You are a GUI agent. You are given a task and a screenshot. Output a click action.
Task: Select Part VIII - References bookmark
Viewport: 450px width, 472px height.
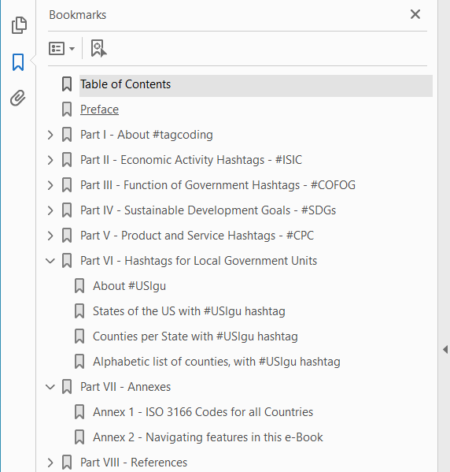pos(134,463)
